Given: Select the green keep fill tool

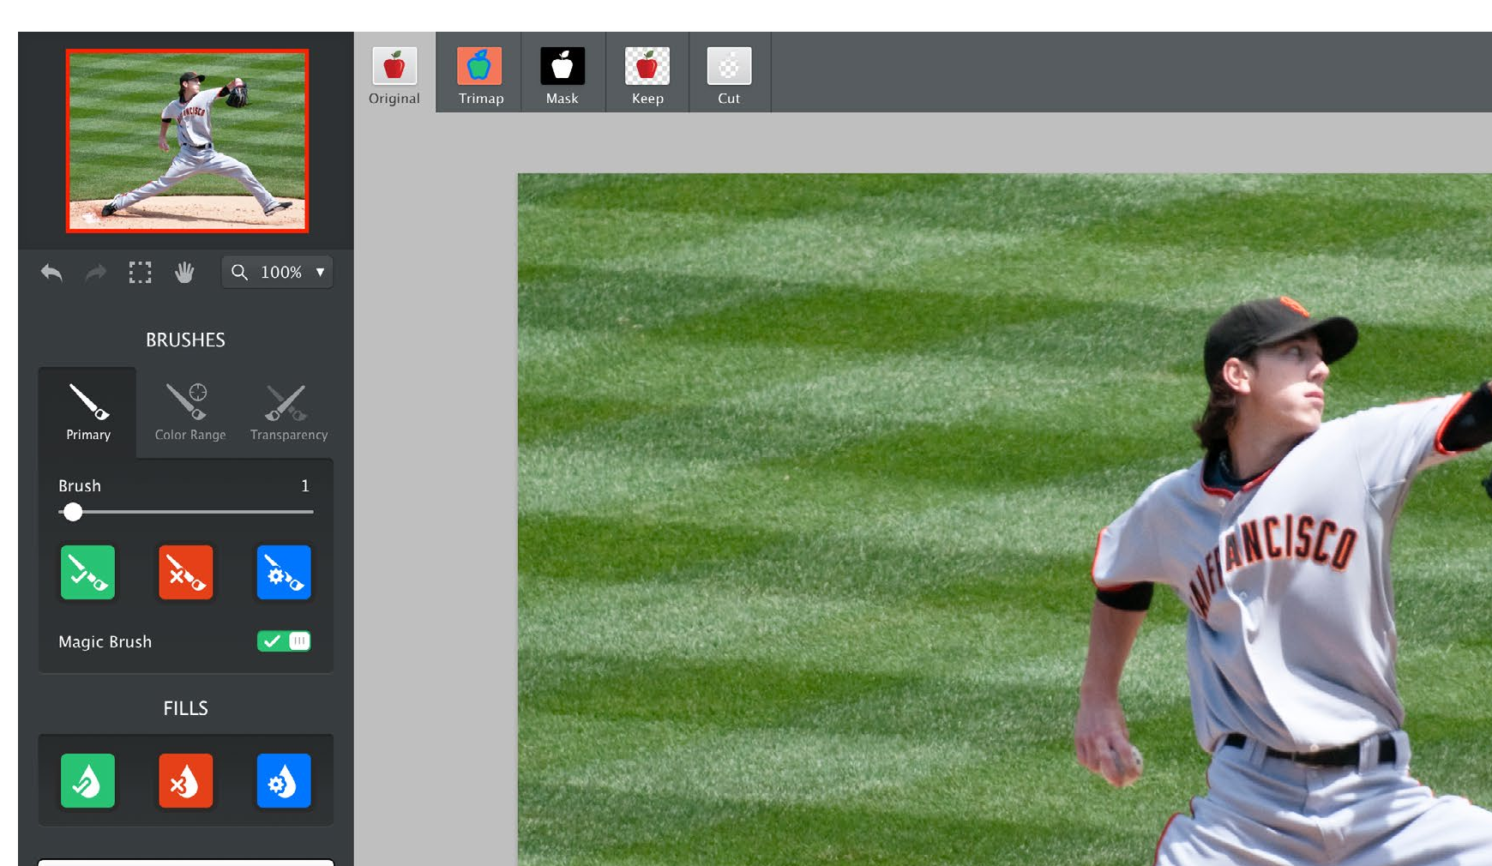Looking at the screenshot, I should [87, 780].
